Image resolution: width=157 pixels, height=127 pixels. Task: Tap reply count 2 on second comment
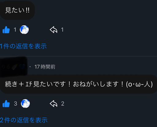(63, 104)
